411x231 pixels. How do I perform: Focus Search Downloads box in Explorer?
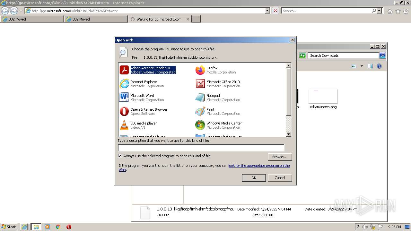tap(343, 56)
